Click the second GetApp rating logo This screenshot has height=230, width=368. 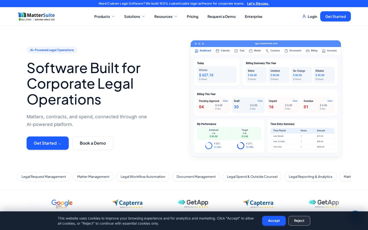click(x=324, y=204)
